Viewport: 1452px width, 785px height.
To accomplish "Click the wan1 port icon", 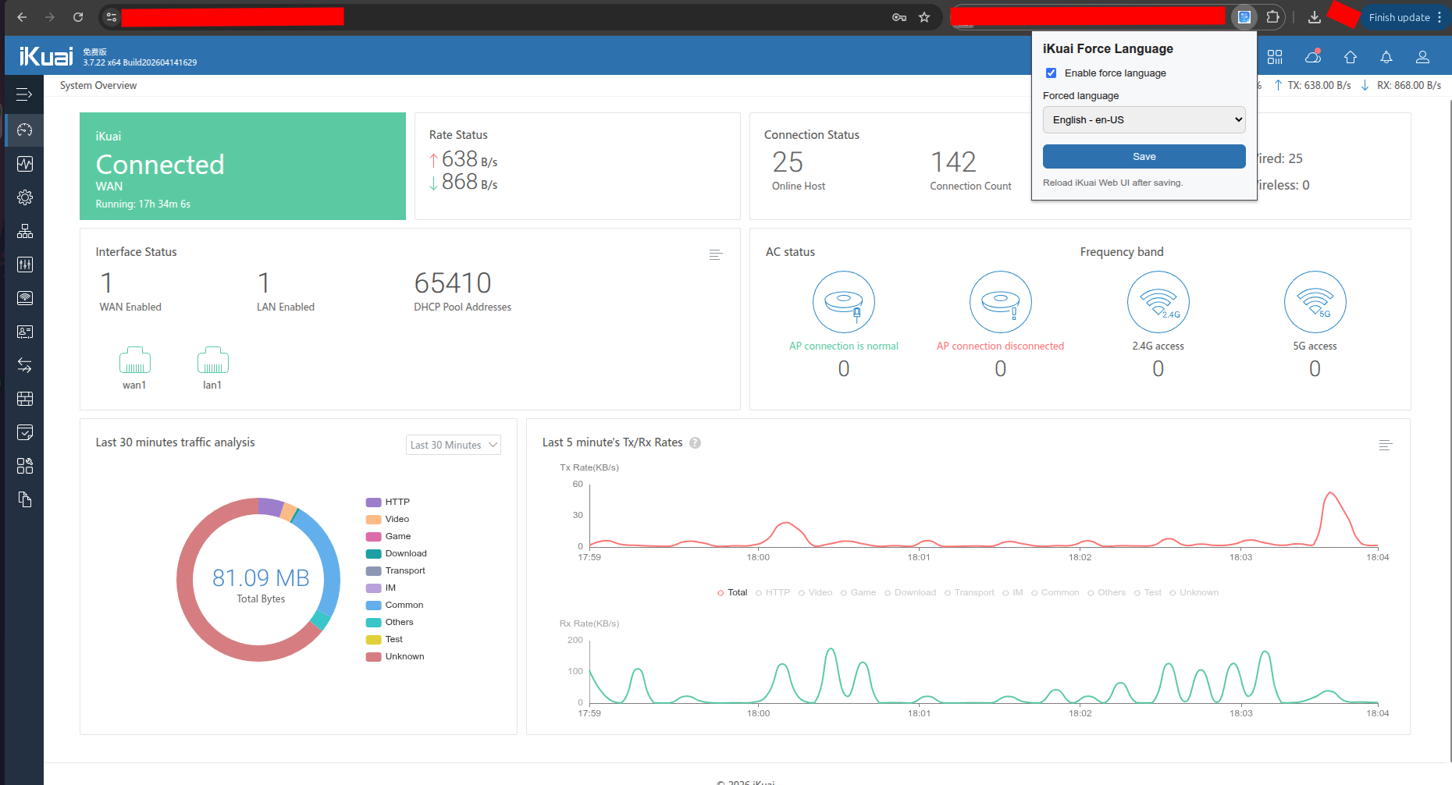I will click(134, 361).
